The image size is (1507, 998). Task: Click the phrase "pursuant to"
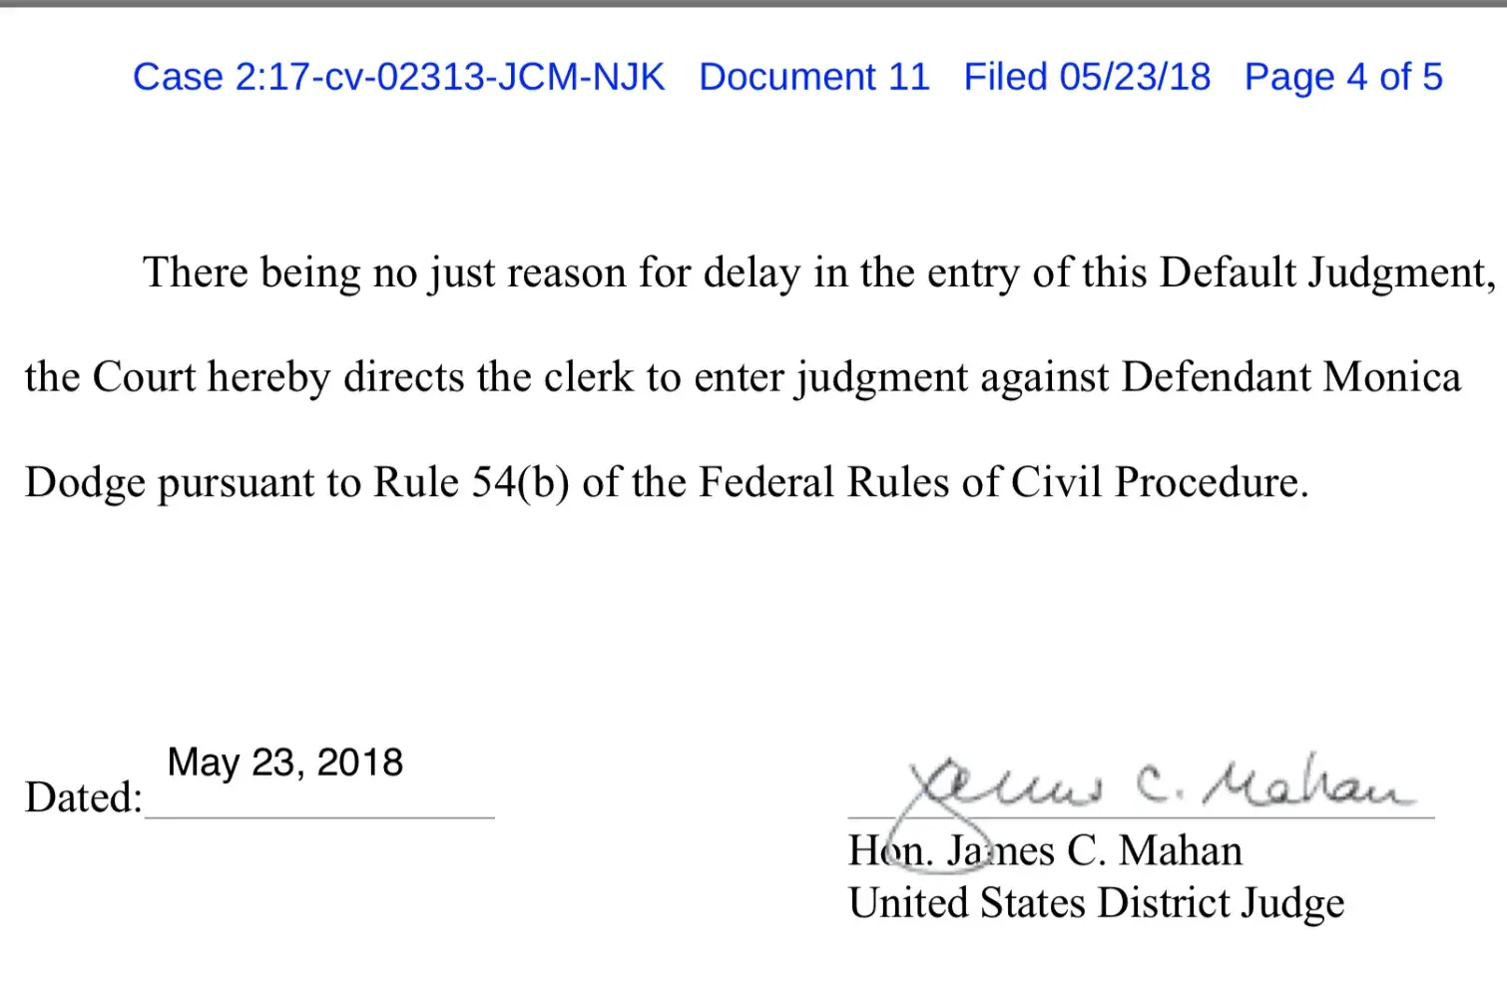[259, 482]
